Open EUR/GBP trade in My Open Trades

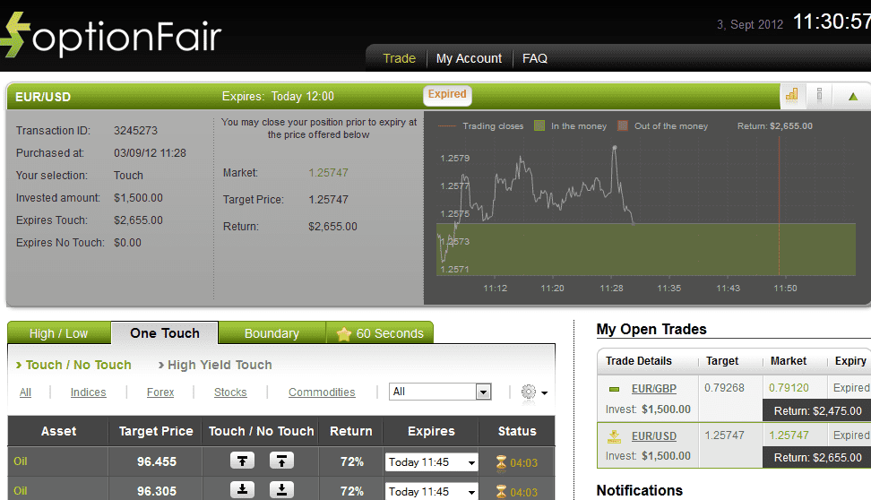point(653,388)
